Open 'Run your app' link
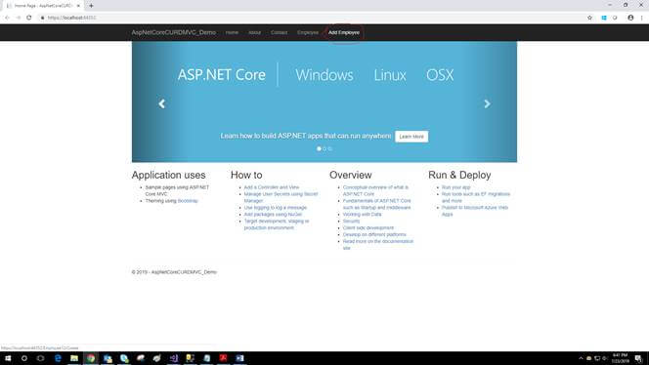This screenshot has width=649, height=365. [x=456, y=187]
